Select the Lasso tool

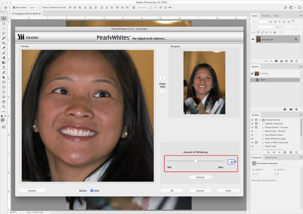point(4,33)
